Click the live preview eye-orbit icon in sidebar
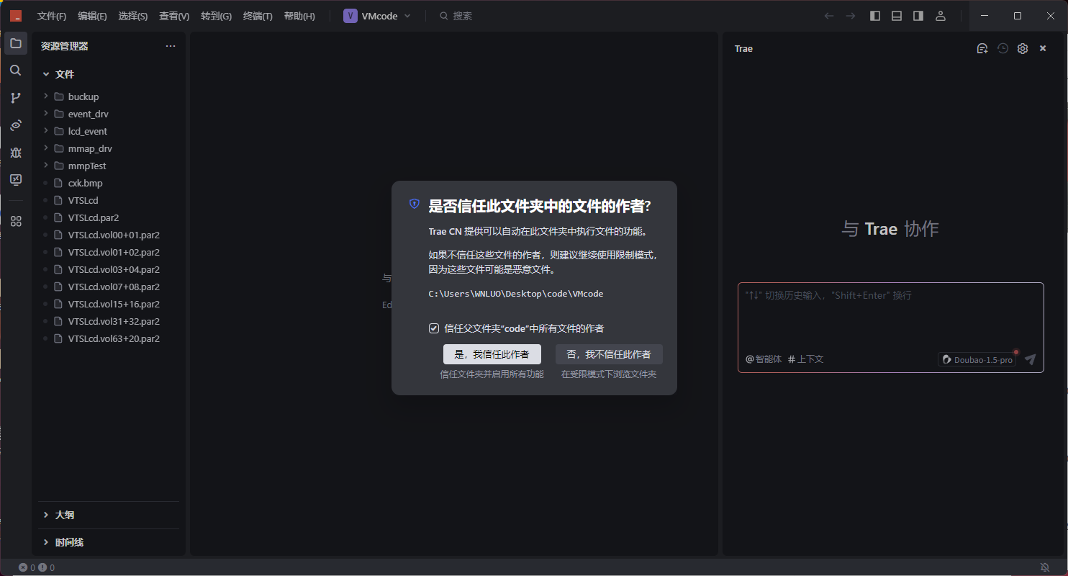The image size is (1068, 576). point(16,125)
